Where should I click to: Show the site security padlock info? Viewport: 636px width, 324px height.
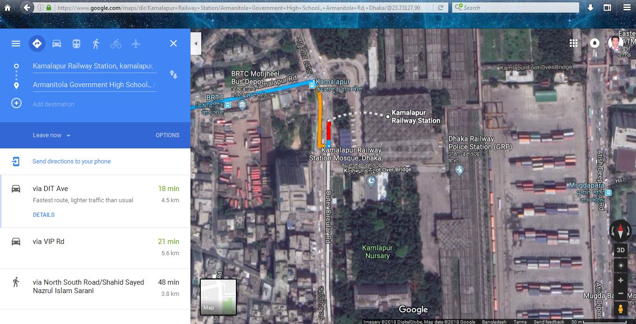(x=49, y=7)
